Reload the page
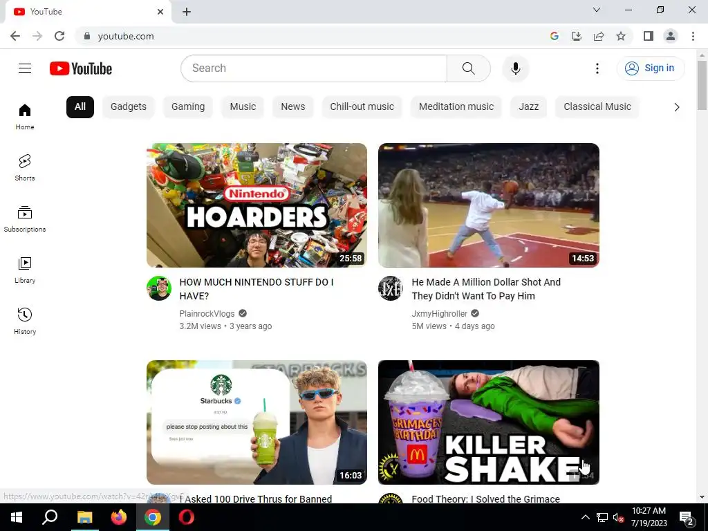This screenshot has height=531, width=708. [x=59, y=36]
